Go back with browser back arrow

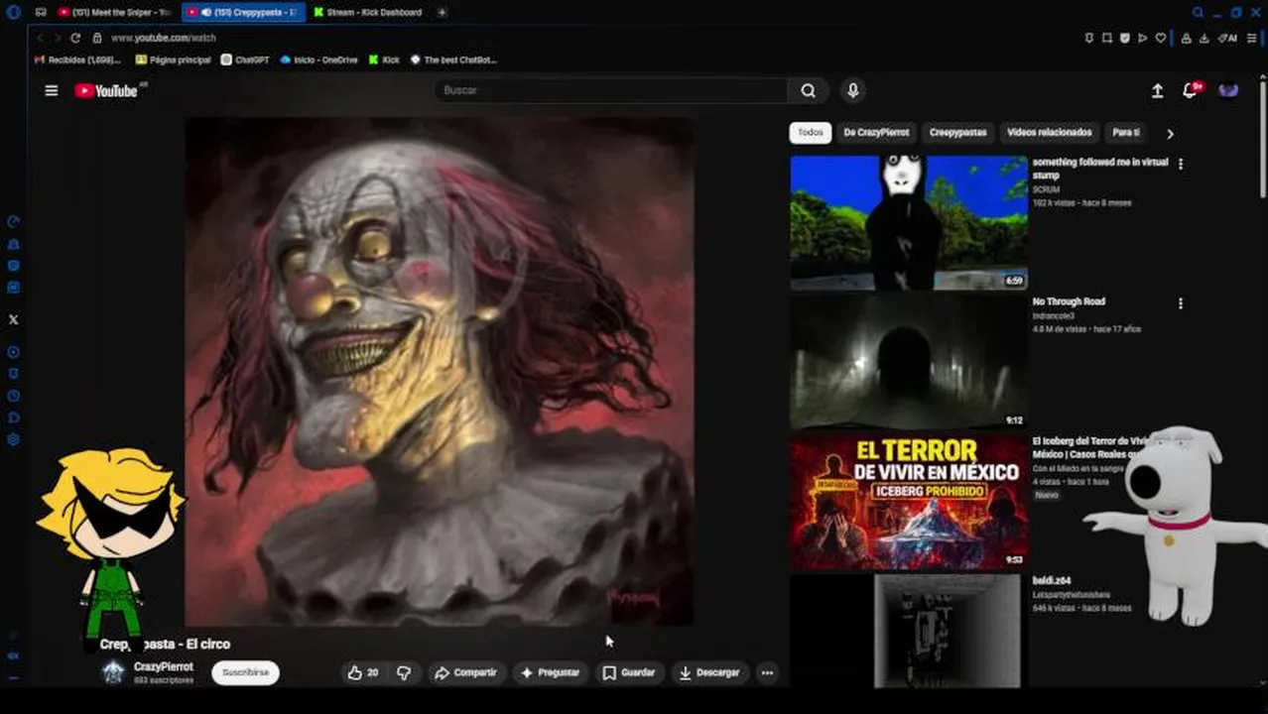coord(40,38)
